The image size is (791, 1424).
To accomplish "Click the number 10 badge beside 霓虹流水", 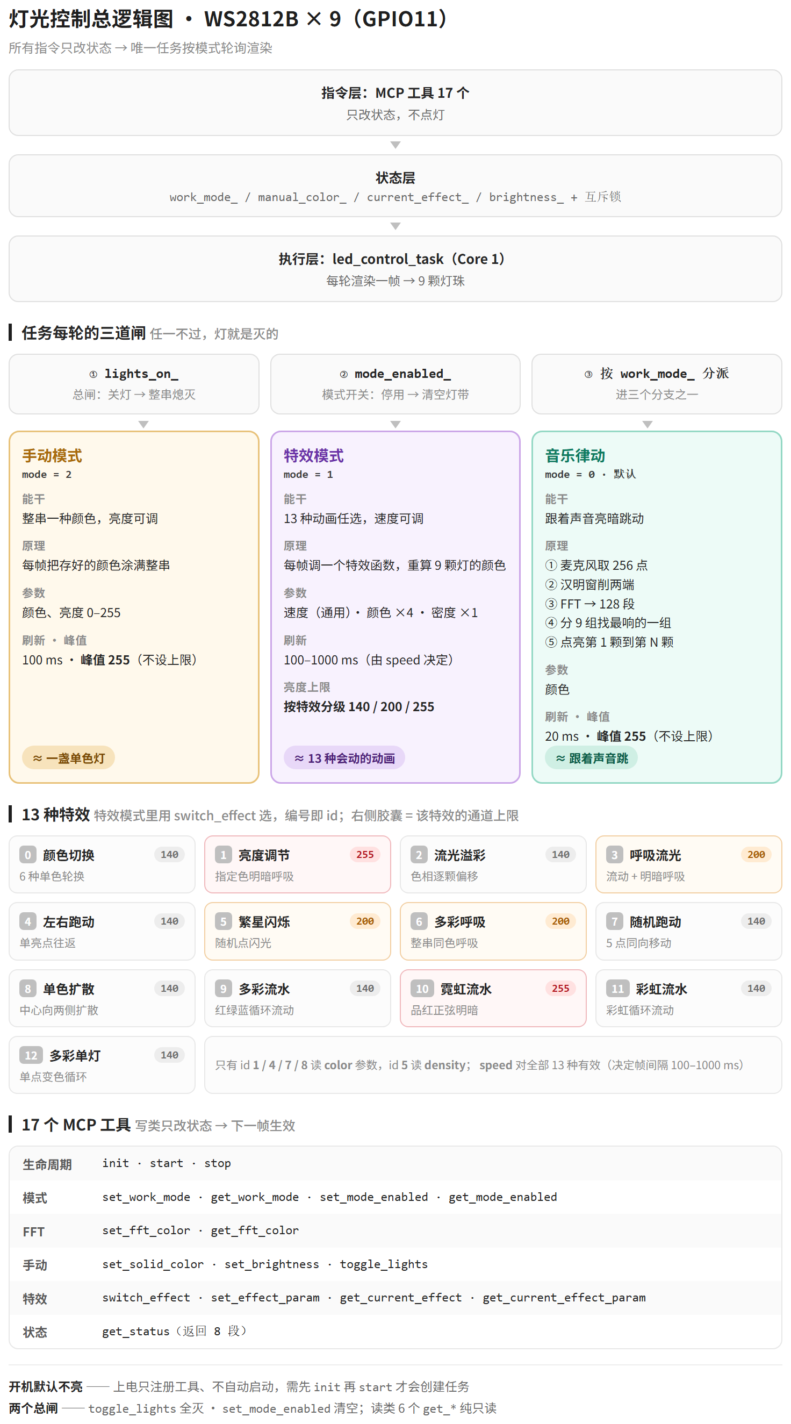I will 422,989.
